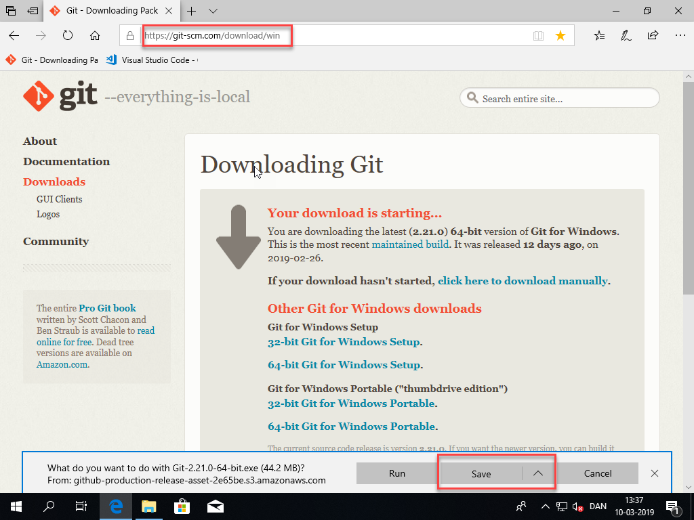The image size is (694, 520).
Task: Click Cancel in the download bar
Action: click(598, 473)
